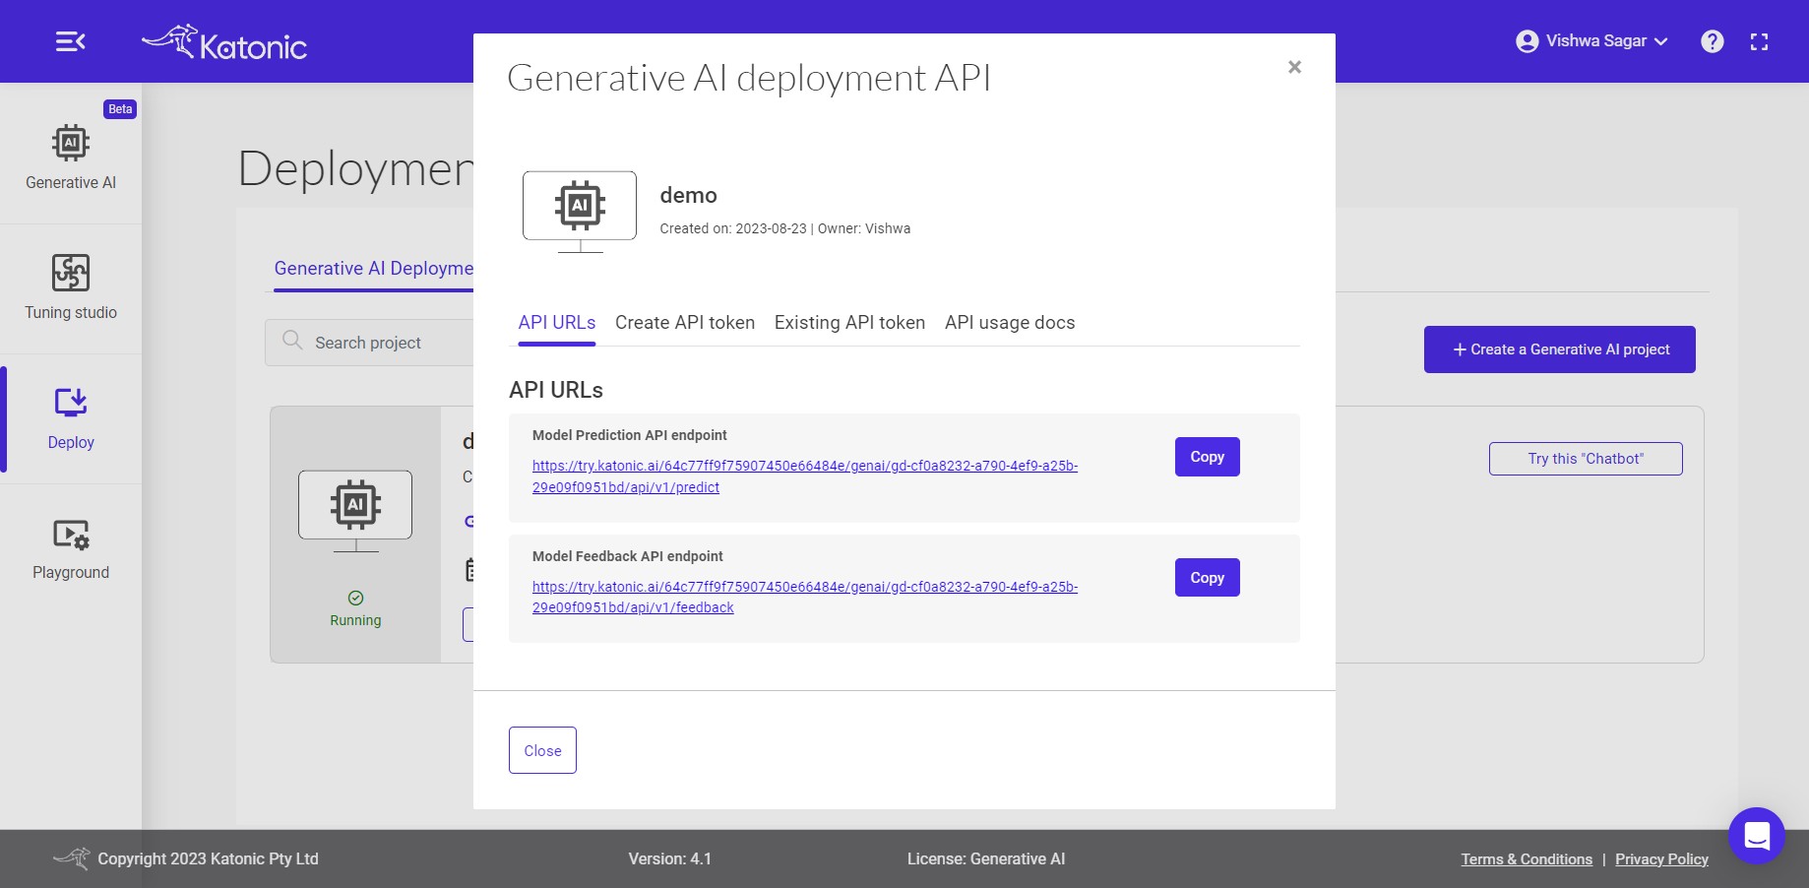Open Terms & Conditions link
Viewport: 1809px width, 888px height.
click(1527, 859)
